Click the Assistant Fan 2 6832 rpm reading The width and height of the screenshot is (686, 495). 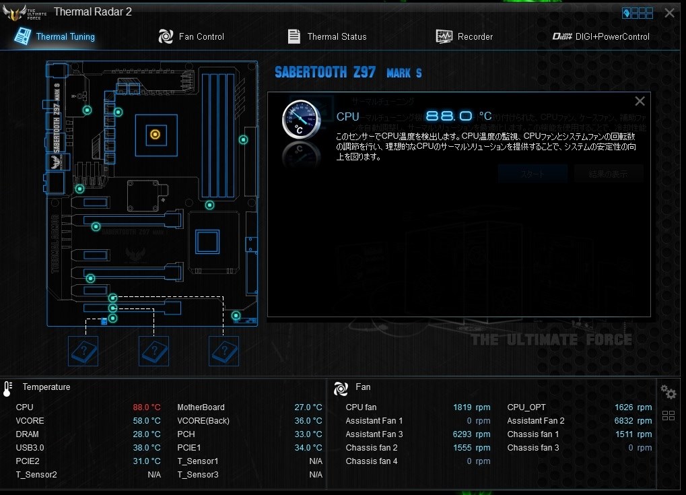click(x=633, y=421)
